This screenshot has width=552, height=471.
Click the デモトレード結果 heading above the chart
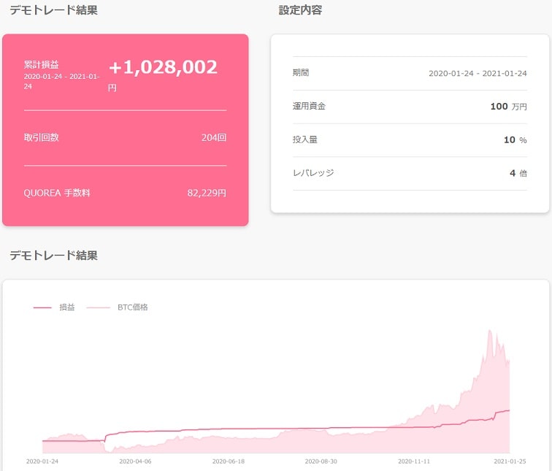[x=53, y=255]
